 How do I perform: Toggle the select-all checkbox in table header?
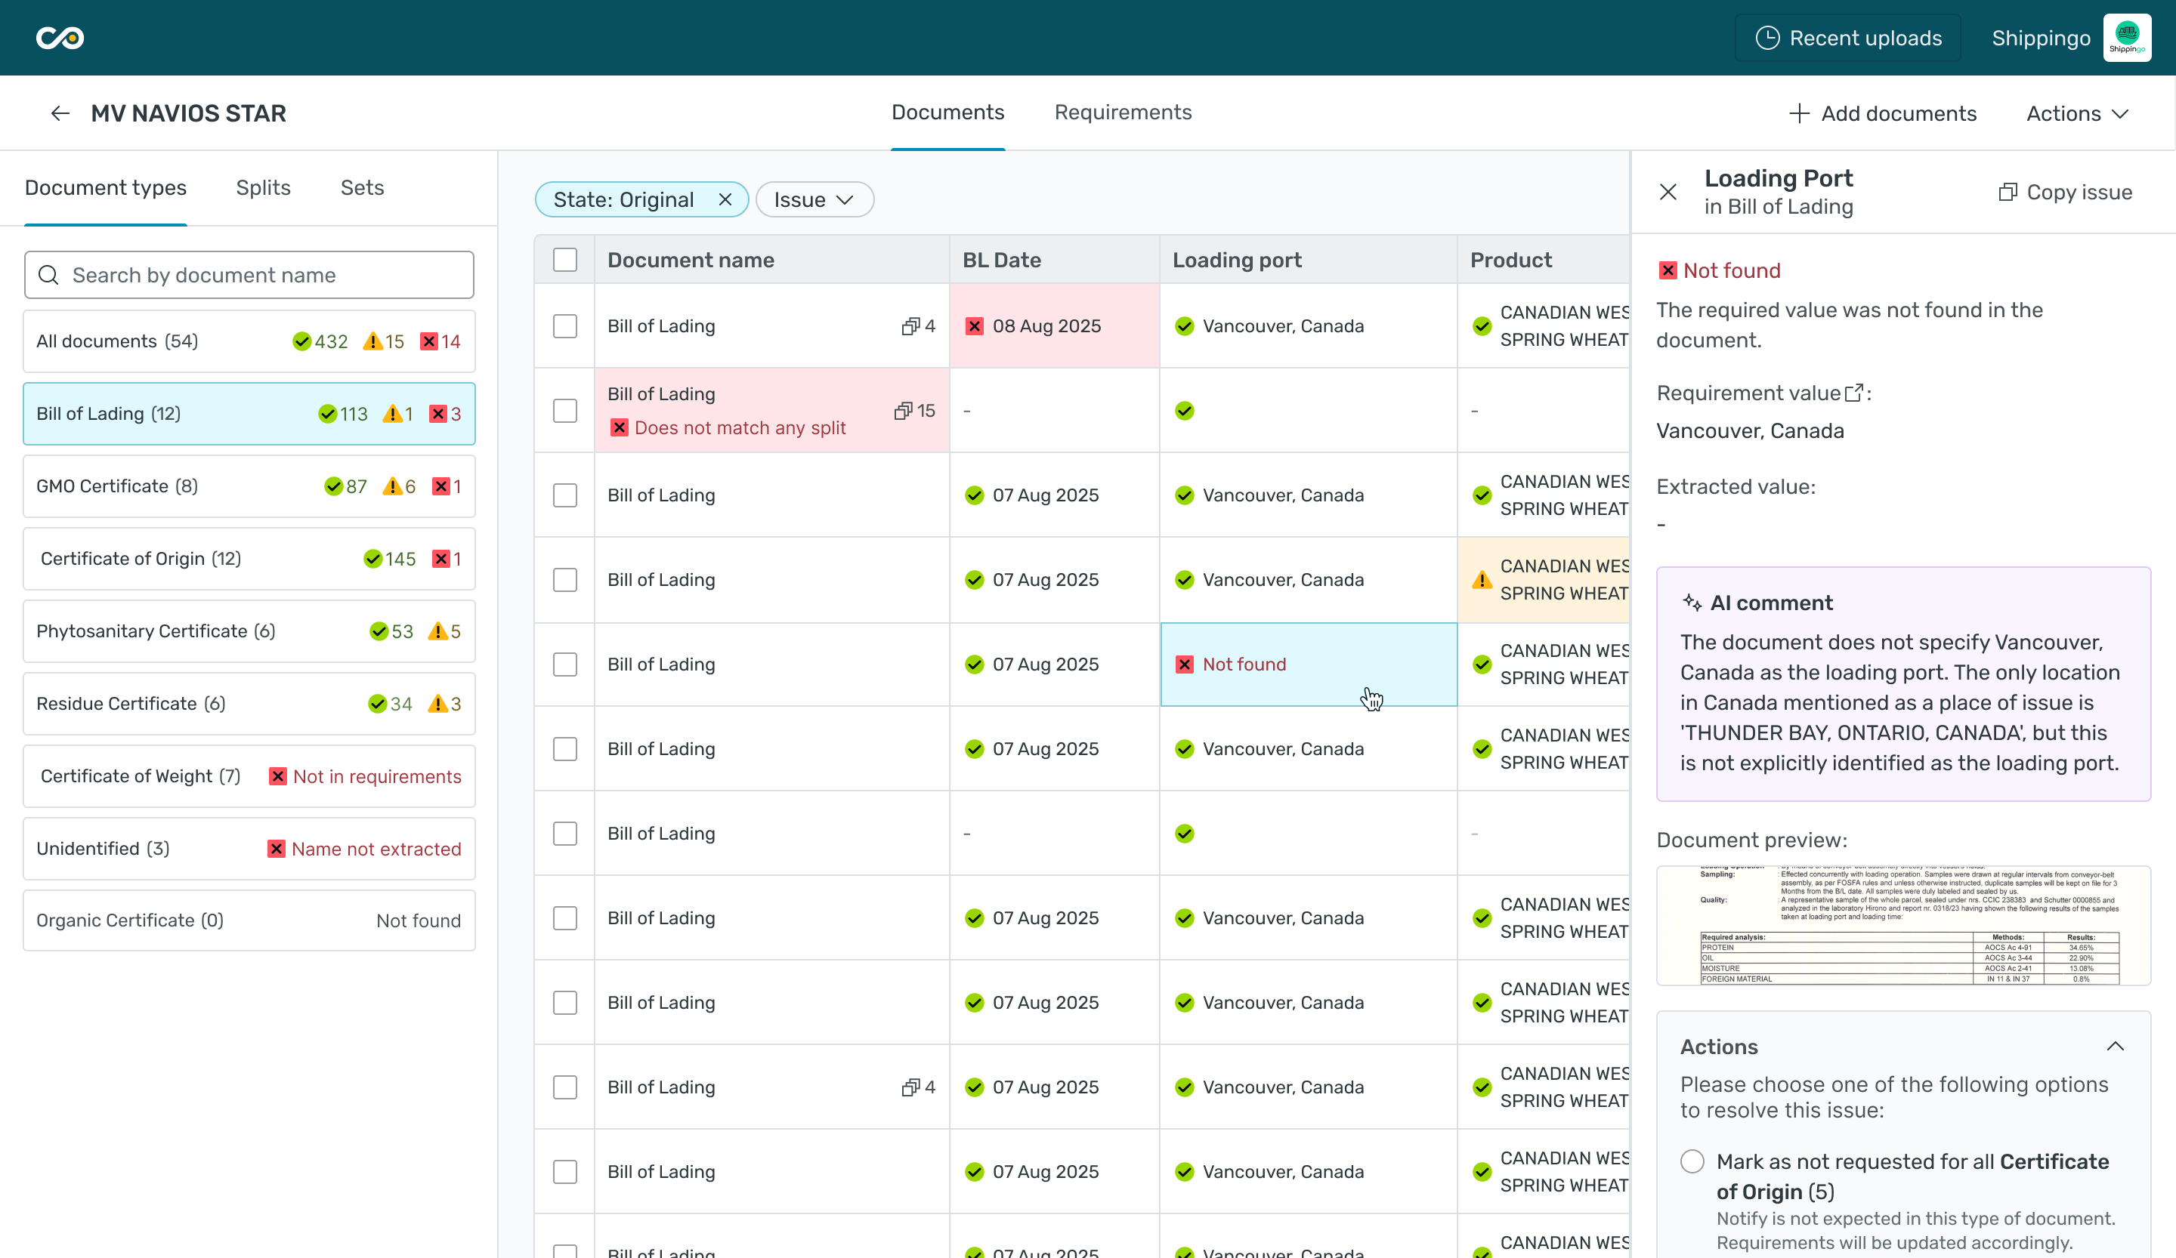tap(564, 260)
